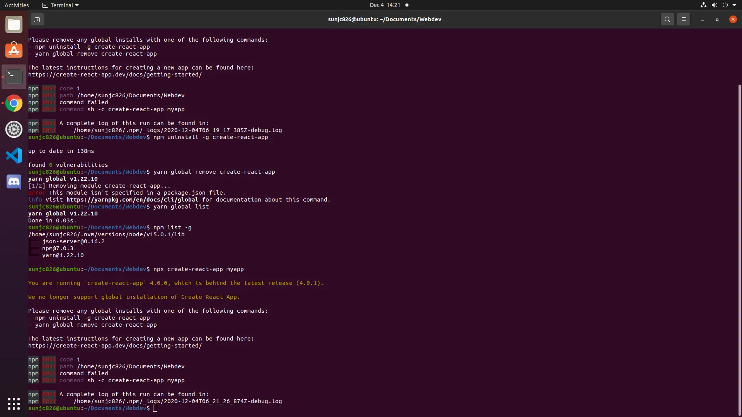
Task: Open the Dec 4 14:21 clock menu
Action: (385, 5)
